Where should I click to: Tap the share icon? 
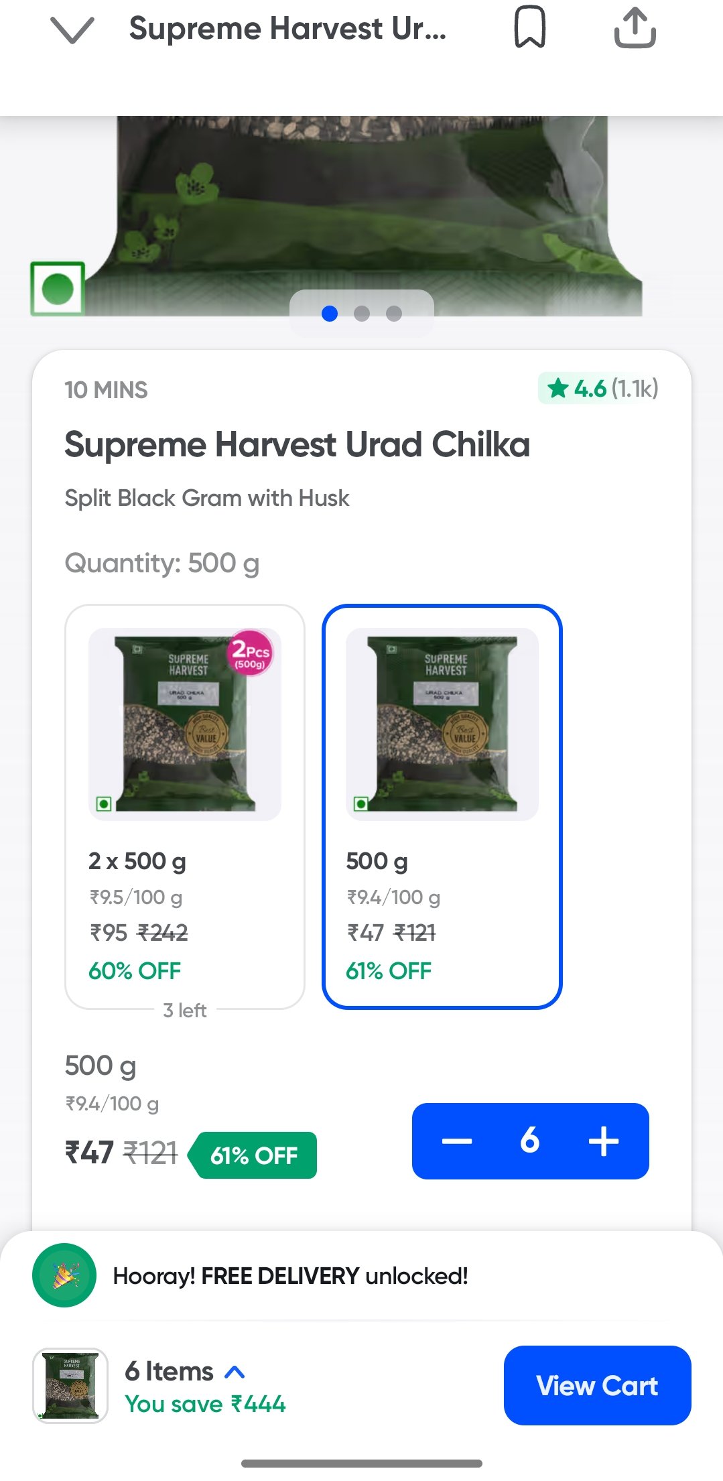635,28
